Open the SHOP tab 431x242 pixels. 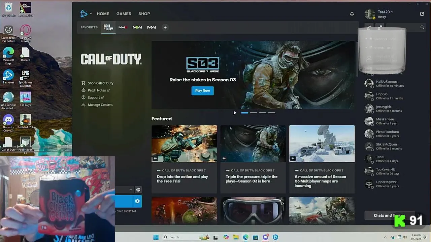(144, 14)
